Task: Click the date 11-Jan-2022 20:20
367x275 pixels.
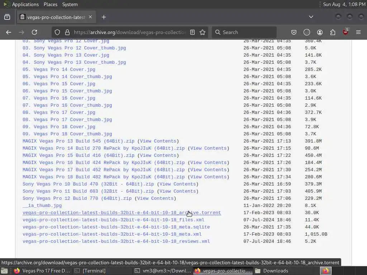Action: [267, 206]
